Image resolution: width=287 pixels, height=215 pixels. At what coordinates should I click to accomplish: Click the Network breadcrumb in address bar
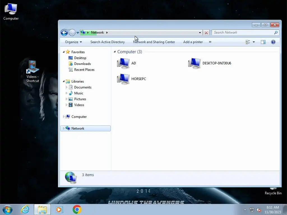click(x=97, y=32)
